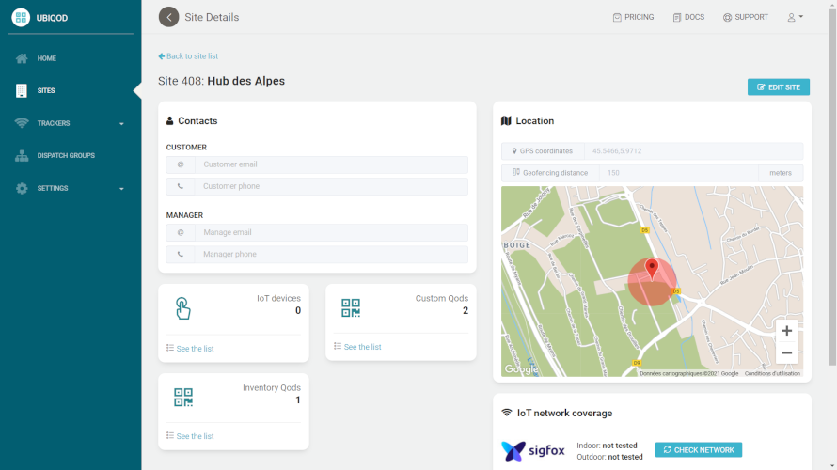This screenshot has width=837, height=470.
Task: Click the Support lifebuoy icon
Action: pos(727,18)
